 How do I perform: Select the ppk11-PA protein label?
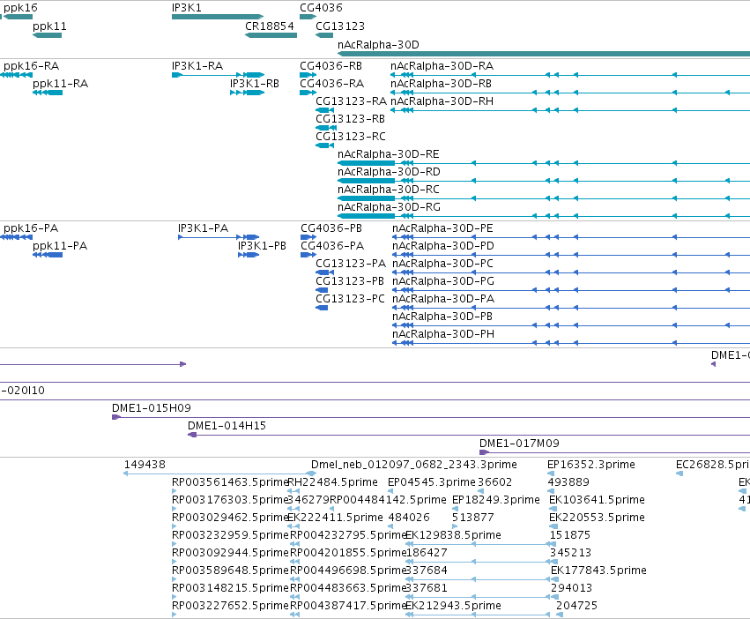[60, 246]
